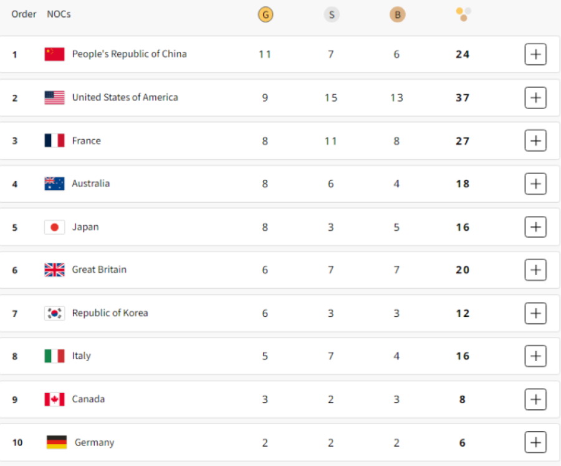This screenshot has height=466, width=561.
Task: Open the Great Britain name link
Action: [99, 269]
